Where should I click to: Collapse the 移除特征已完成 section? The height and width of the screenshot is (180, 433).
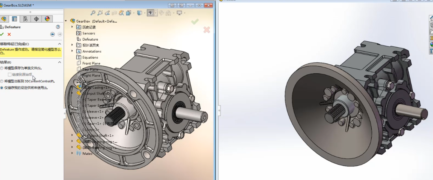59,44
